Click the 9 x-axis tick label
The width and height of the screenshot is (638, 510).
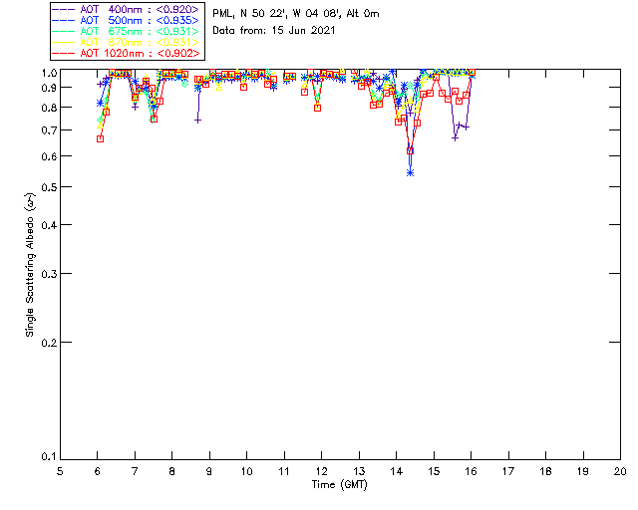(x=209, y=471)
